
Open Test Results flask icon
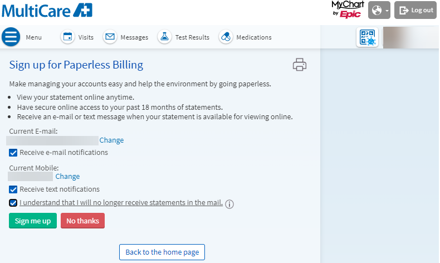[x=164, y=37]
